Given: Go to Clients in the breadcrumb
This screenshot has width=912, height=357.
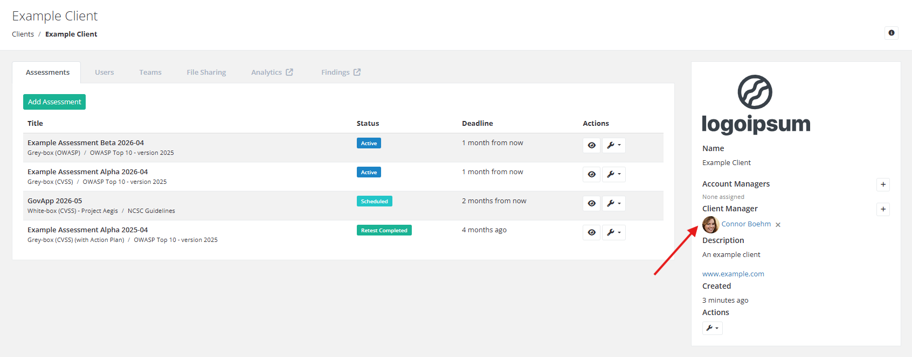Looking at the screenshot, I should tap(23, 34).
